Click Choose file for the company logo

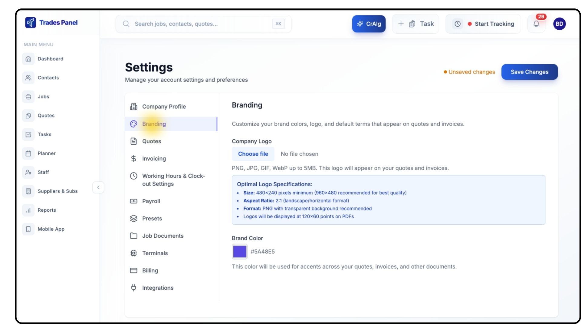point(253,154)
